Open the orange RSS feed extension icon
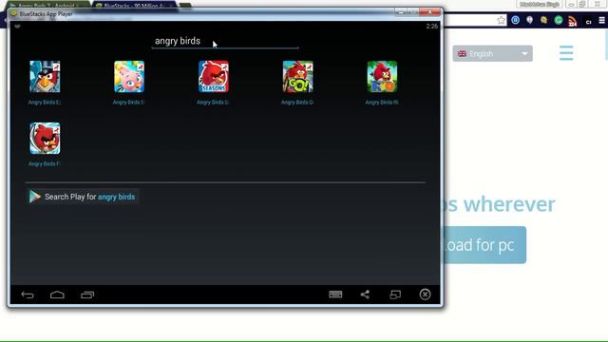Screen dimensions: 608x342 [x=573, y=21]
